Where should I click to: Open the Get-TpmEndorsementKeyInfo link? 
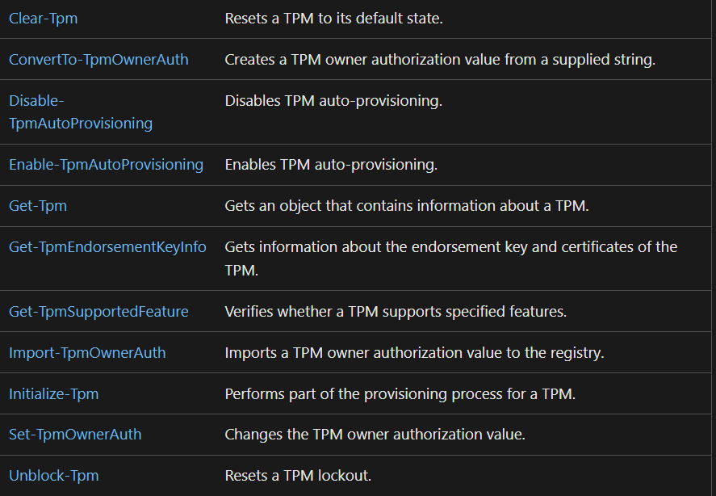[107, 247]
